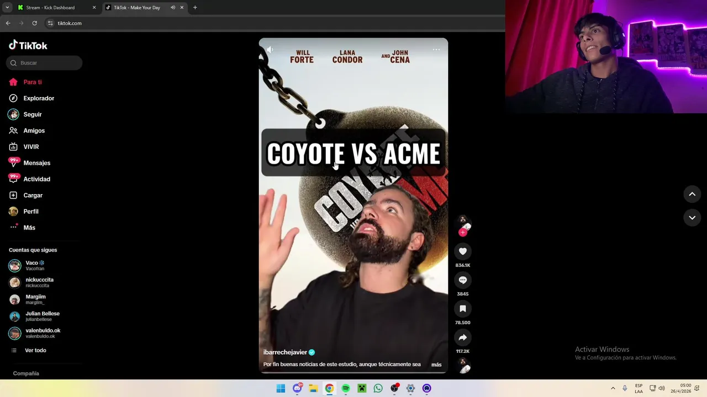Open the Windows Start menu
The width and height of the screenshot is (707, 397).
(x=281, y=388)
